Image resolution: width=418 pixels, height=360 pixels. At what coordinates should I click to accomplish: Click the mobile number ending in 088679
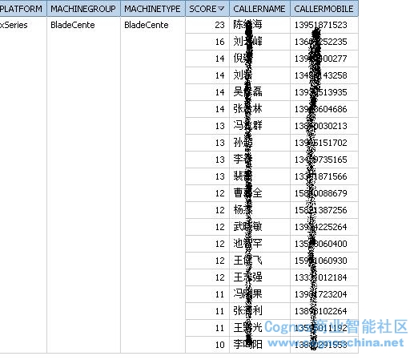[320, 193]
